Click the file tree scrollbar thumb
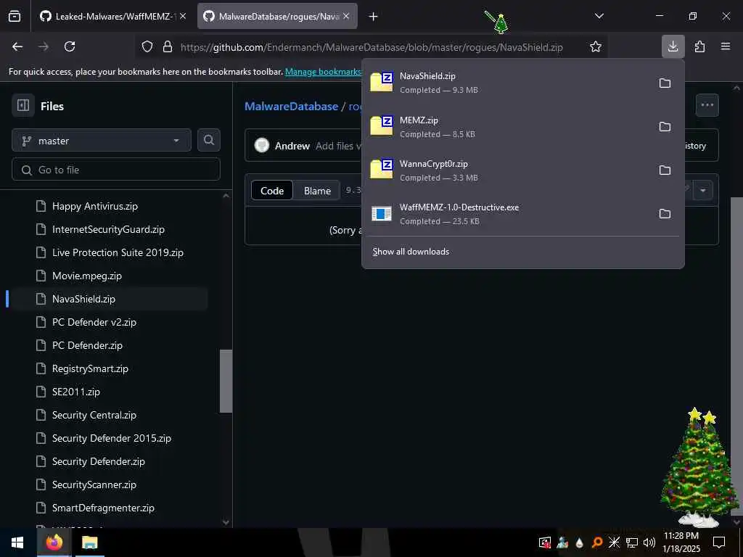 click(x=226, y=381)
